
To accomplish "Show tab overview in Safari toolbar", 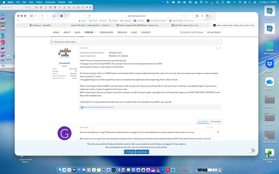I will [207, 16].
